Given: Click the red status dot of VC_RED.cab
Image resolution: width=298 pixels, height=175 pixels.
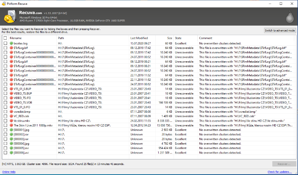Looking at the screenshot, I should (x=12, y=116).
